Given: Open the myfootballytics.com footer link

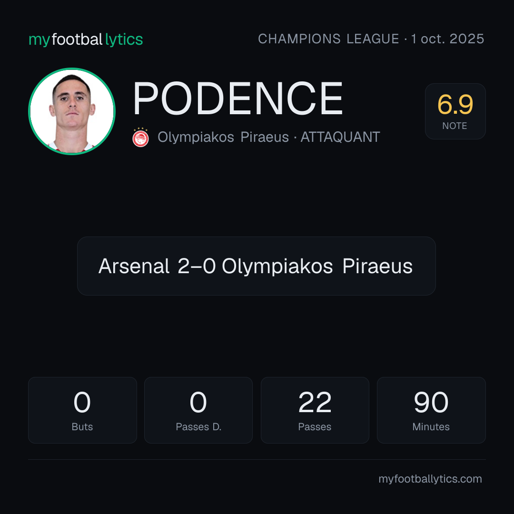Looking at the screenshot, I should (430, 479).
